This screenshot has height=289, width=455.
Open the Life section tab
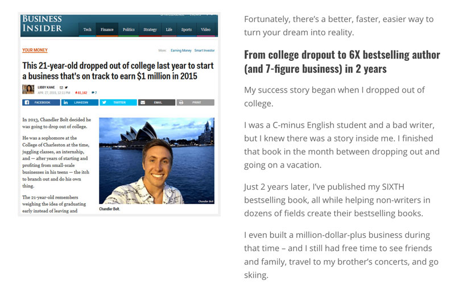point(169,30)
